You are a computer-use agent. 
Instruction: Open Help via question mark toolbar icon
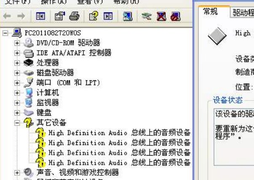(x=93, y=16)
